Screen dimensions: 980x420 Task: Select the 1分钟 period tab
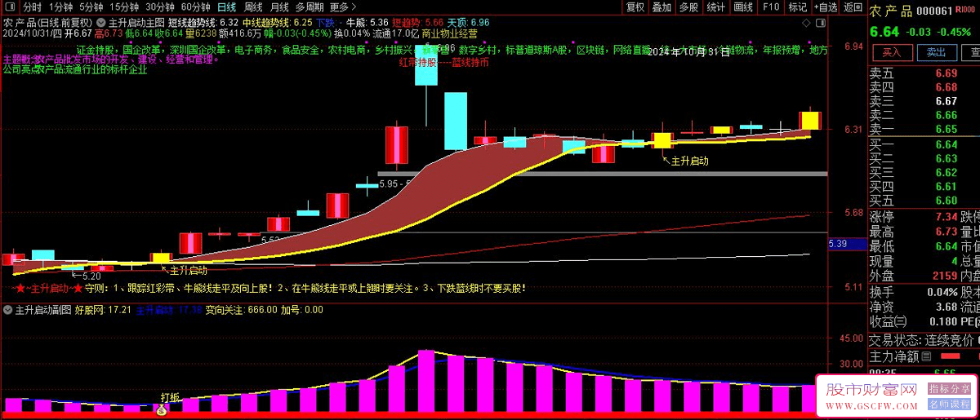pos(60,7)
